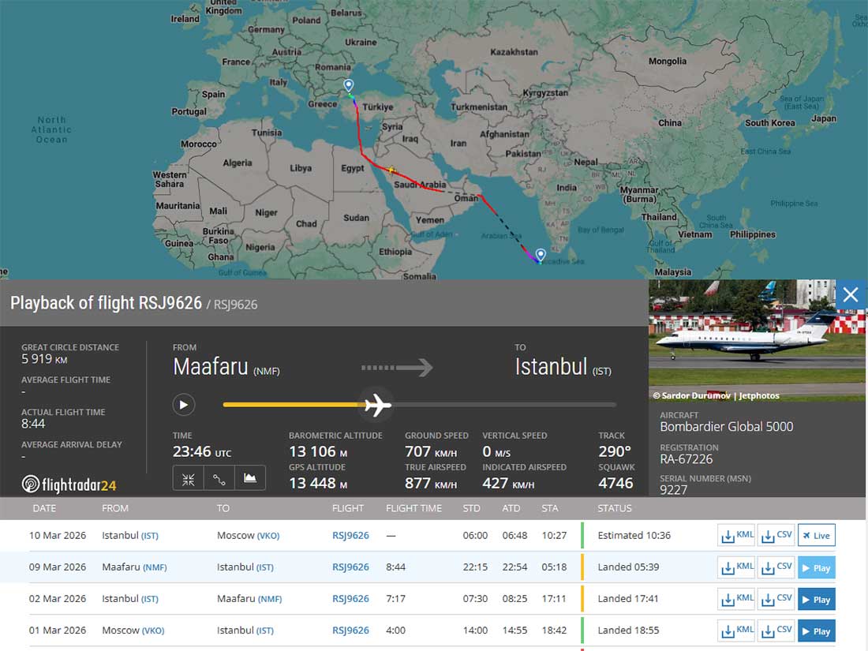The height and width of the screenshot is (651, 868).
Task: Click the great circle distance 5 919 KM
Action: coord(44,359)
